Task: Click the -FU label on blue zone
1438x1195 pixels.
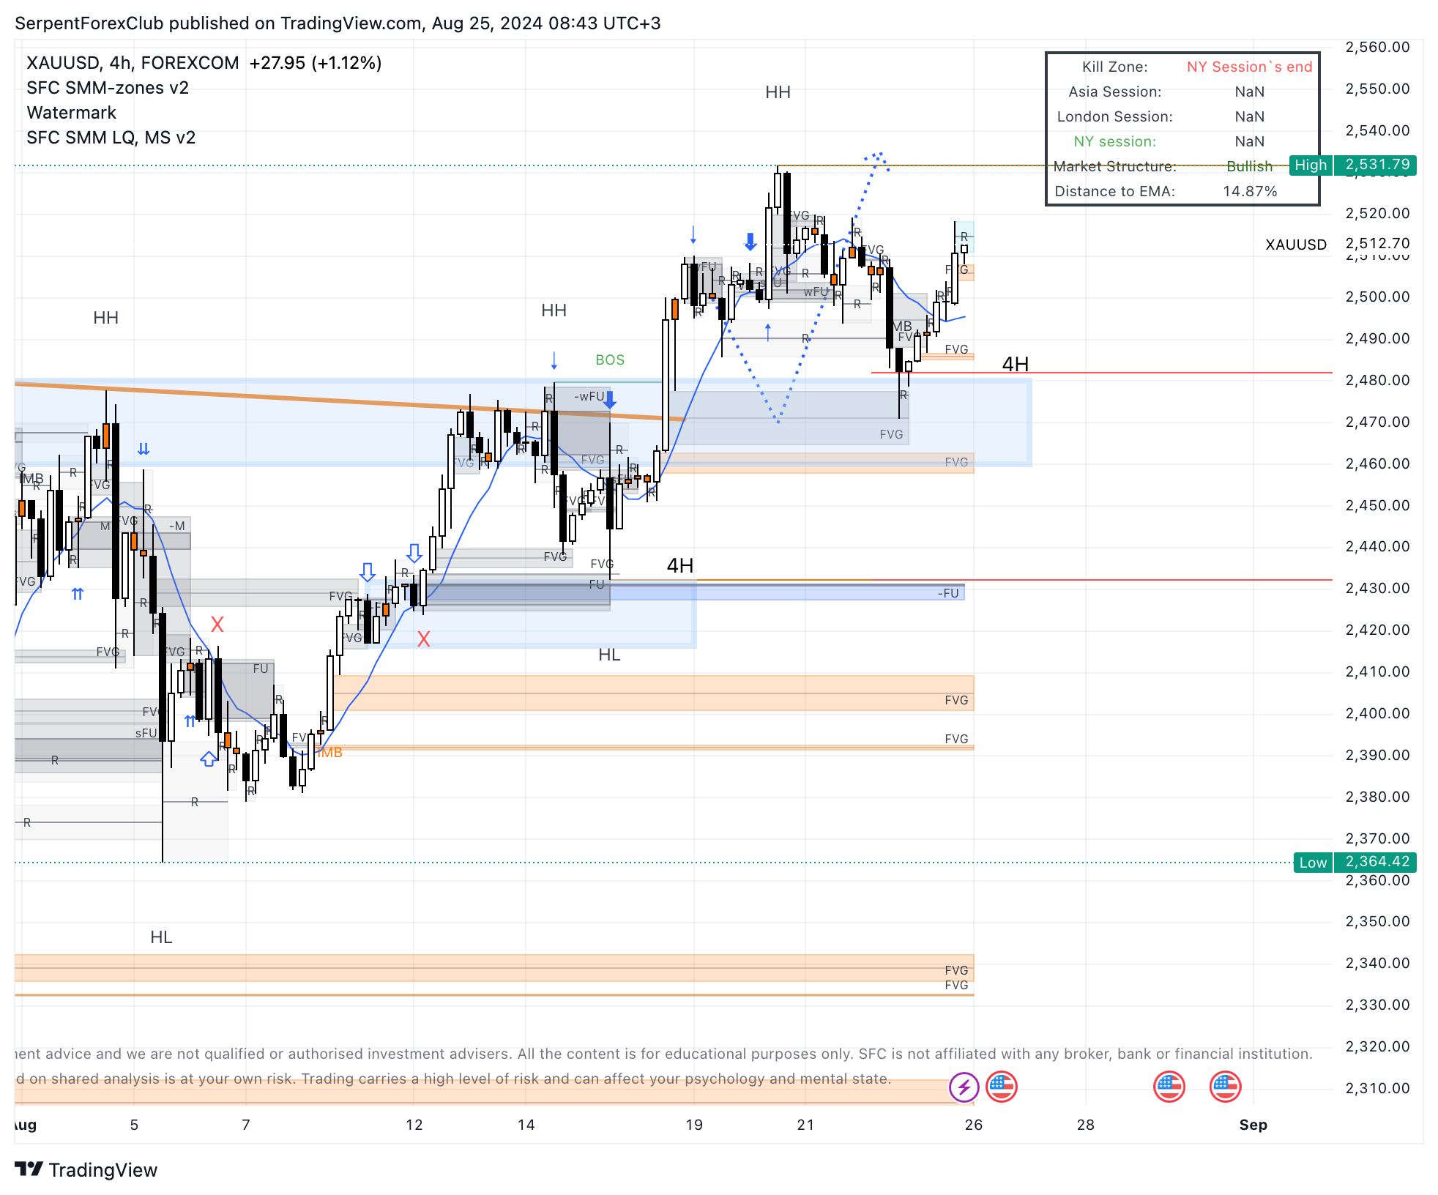Action: pyautogui.click(x=947, y=593)
